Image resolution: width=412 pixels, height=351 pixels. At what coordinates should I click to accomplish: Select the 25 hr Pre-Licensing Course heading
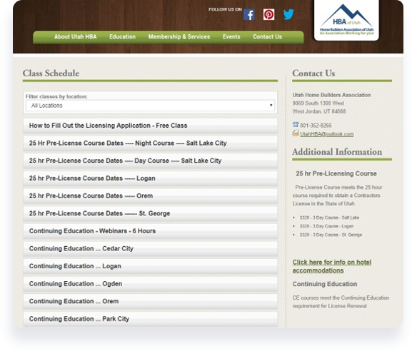point(336,173)
